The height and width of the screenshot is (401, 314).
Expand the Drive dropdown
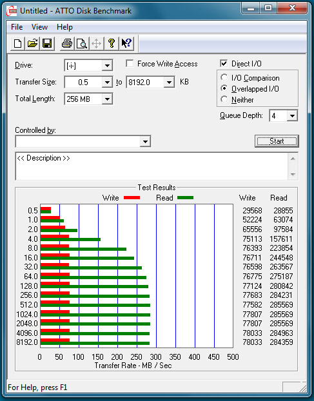coord(108,66)
